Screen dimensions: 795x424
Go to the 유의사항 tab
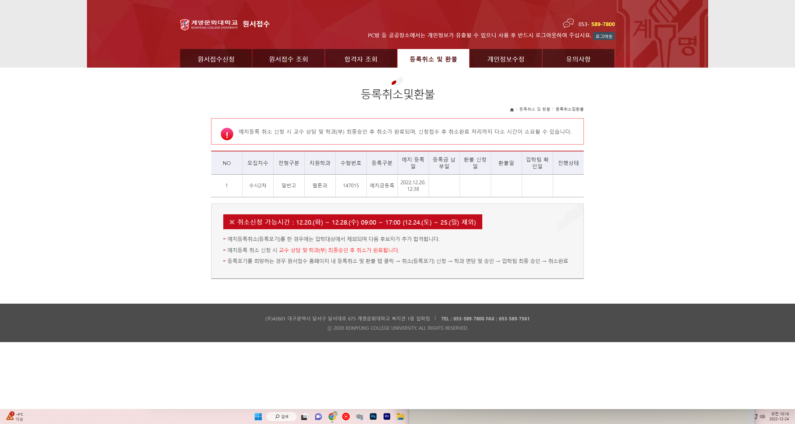tap(578, 59)
